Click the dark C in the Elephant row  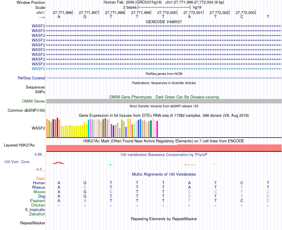click(x=242, y=201)
